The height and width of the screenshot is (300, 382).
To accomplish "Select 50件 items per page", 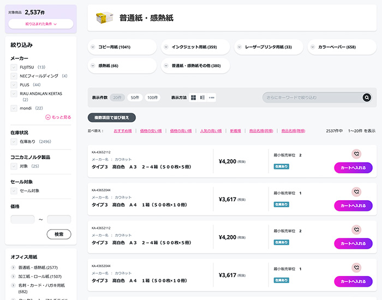I will (134, 98).
